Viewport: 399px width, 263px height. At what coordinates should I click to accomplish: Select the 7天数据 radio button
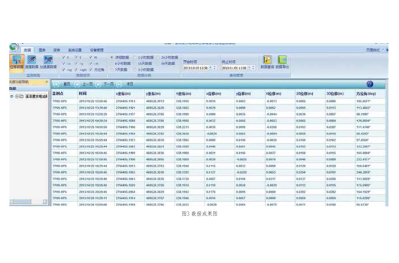[x=111, y=70]
